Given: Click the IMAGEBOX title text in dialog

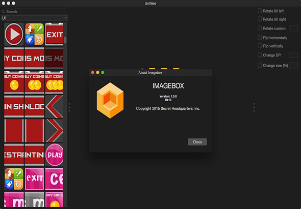Looking at the screenshot, I should click(168, 86).
